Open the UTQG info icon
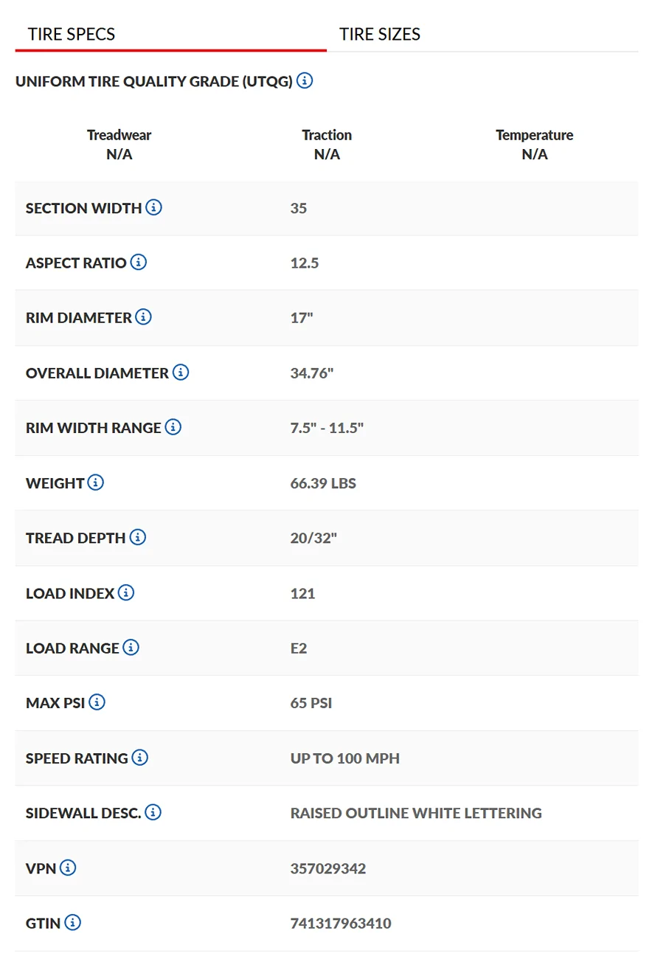The height and width of the screenshot is (959, 655). coord(305,80)
